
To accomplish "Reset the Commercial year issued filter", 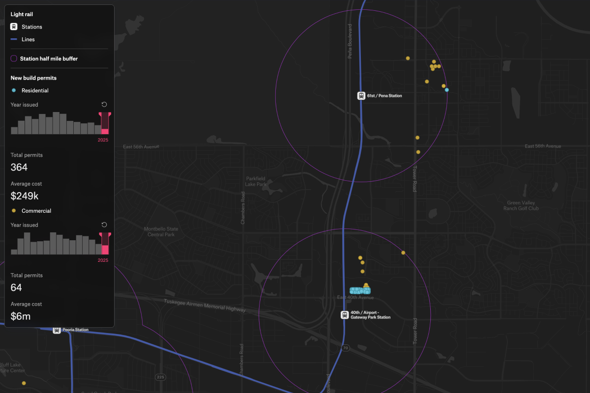I will click(x=104, y=225).
